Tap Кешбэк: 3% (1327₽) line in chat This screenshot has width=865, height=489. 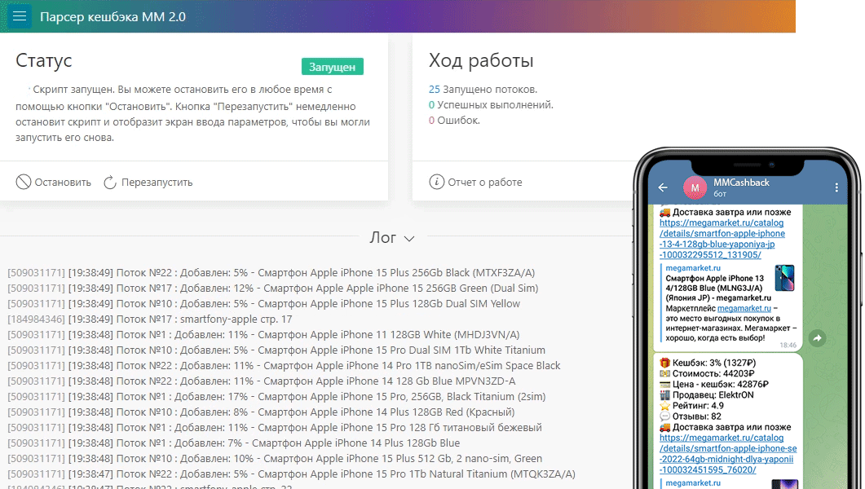point(708,363)
